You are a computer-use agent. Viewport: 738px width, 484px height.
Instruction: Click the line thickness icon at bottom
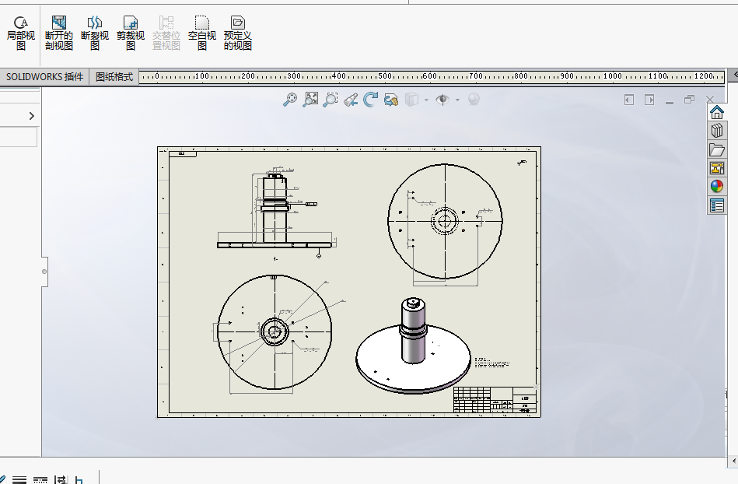click(x=19, y=480)
